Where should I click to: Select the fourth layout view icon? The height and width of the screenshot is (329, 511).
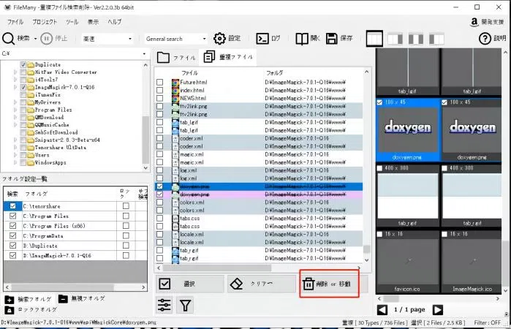[436, 39]
